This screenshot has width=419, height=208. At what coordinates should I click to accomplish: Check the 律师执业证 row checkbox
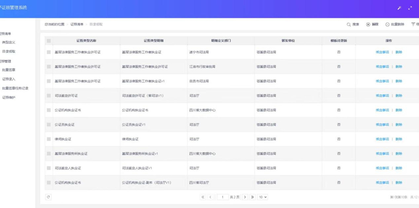[49, 139]
